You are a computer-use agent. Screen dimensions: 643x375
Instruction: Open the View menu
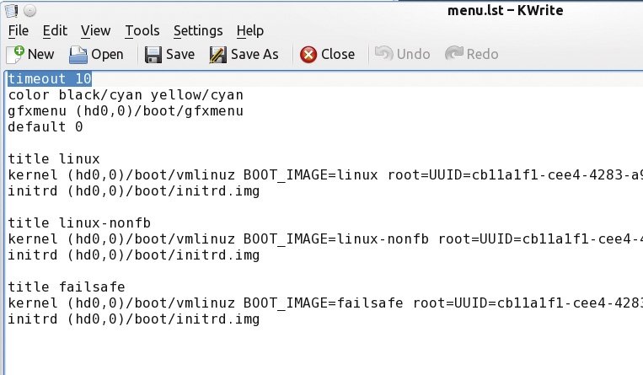pyautogui.click(x=95, y=31)
